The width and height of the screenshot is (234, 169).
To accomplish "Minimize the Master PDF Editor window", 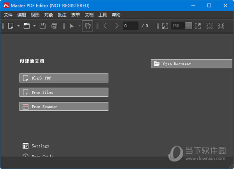I will (193, 5).
